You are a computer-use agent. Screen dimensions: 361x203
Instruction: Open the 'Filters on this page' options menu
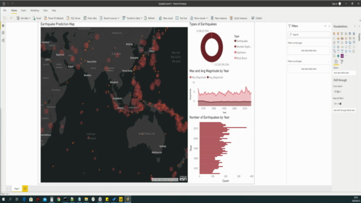tap(328, 43)
